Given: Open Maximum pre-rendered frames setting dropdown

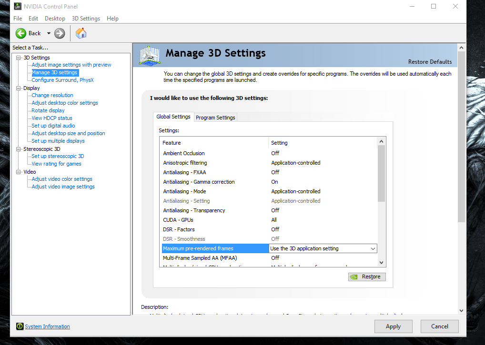Looking at the screenshot, I should tap(373, 248).
